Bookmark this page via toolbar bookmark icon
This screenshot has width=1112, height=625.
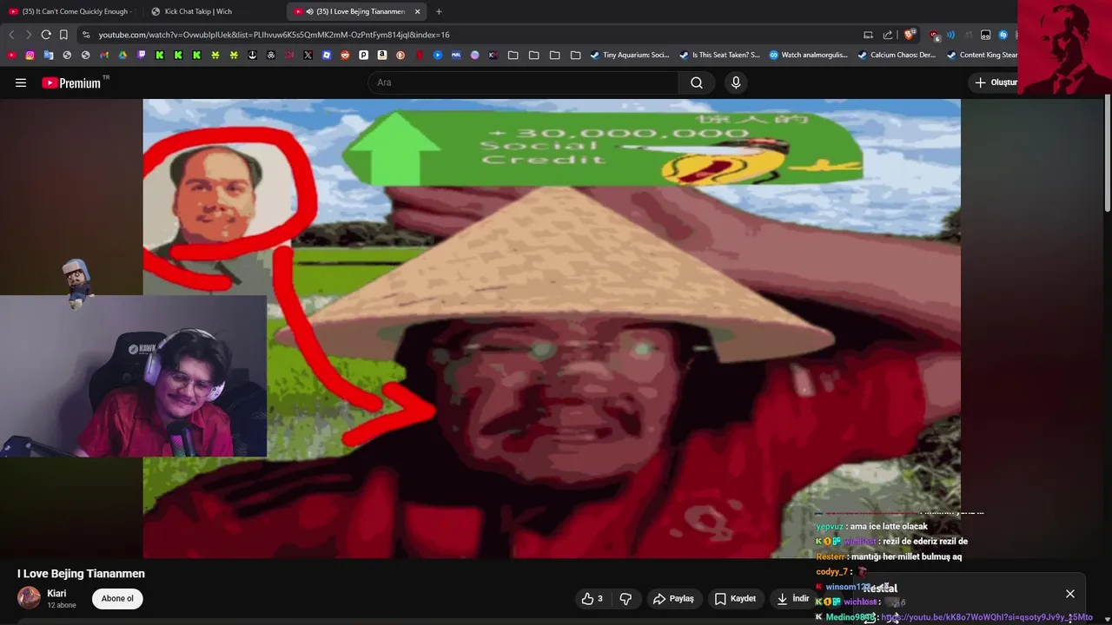pos(63,35)
